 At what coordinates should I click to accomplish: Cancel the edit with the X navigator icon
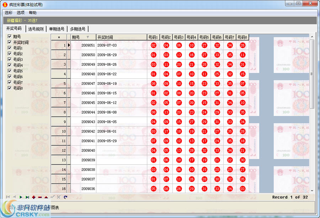[x=59, y=197]
